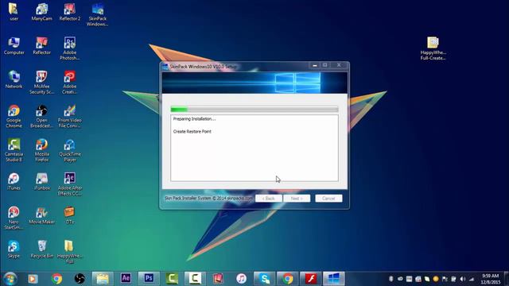509x286 pixels.
Task: Select HappyWhe... Full-Create file on desktop
Action: pyautogui.click(x=433, y=48)
